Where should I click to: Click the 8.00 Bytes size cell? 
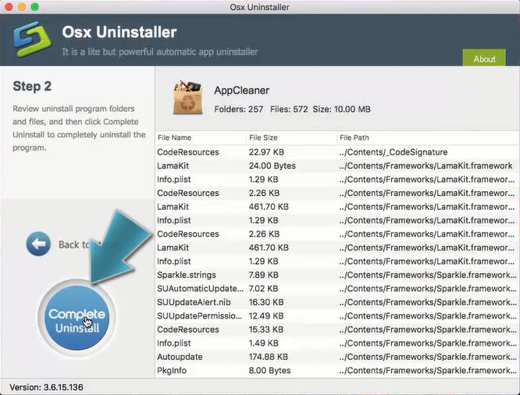coord(269,371)
